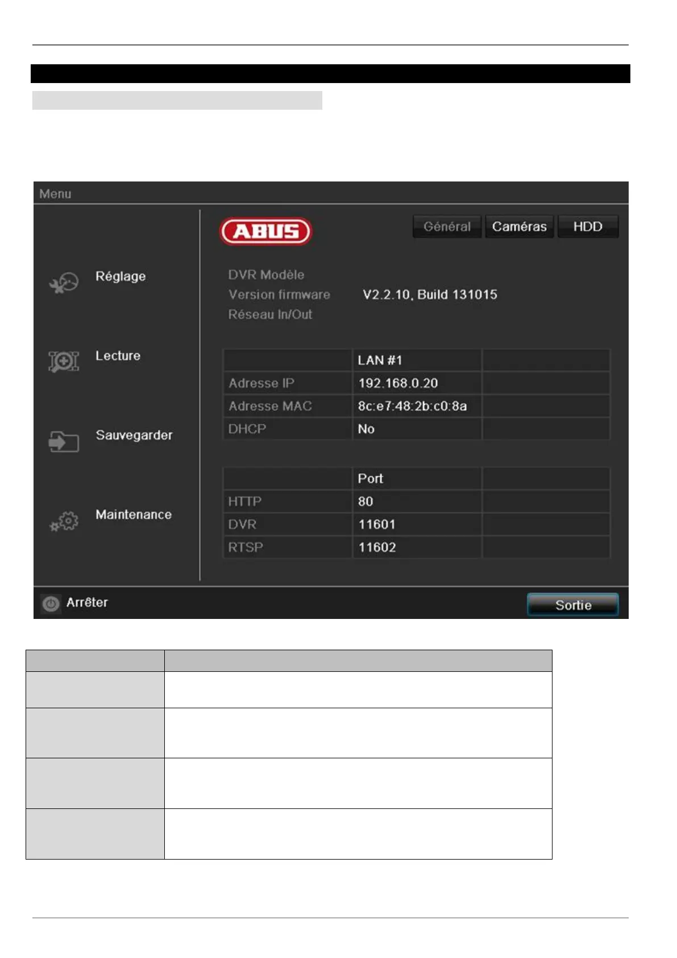Select the Réglage menu label
The width and height of the screenshot is (677, 958).
point(121,276)
